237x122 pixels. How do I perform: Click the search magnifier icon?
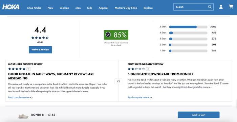[210, 7]
